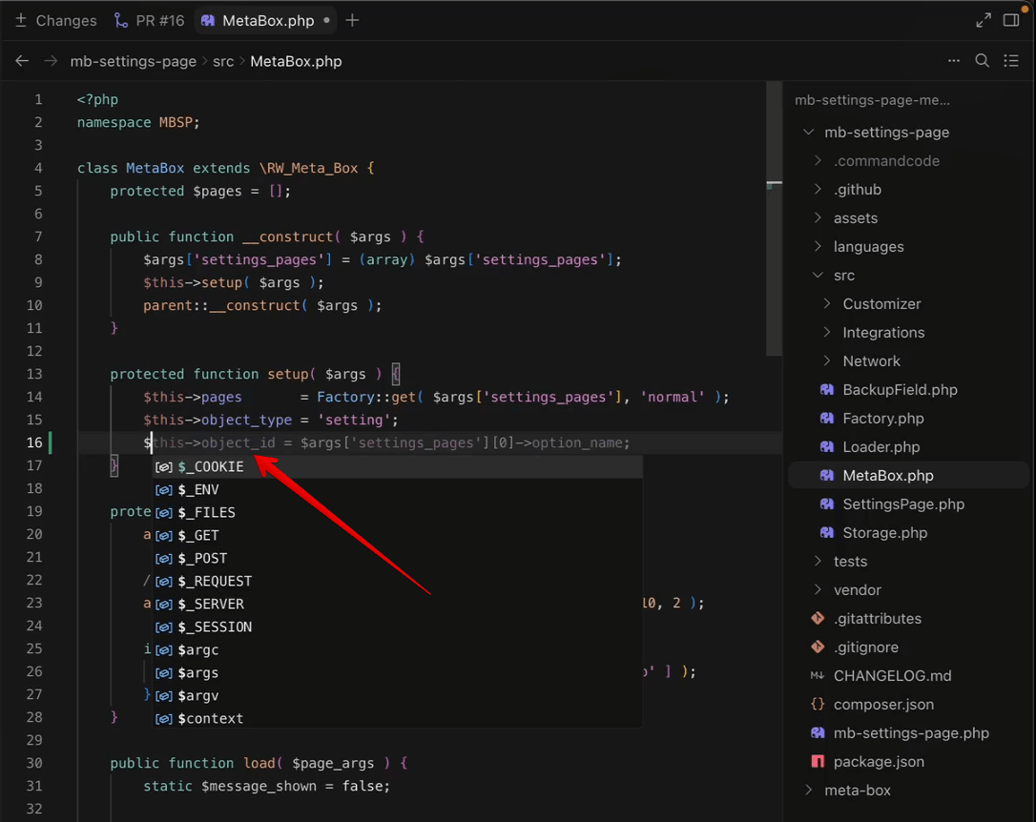Click line number 16 in gutter
The height and width of the screenshot is (822, 1036).
(x=34, y=442)
